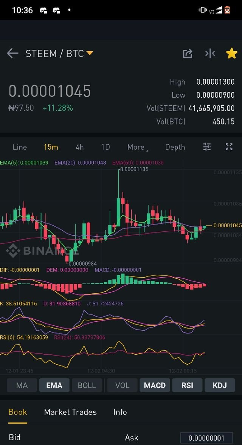Open the Info tab
This screenshot has width=242, height=445.
point(120,412)
